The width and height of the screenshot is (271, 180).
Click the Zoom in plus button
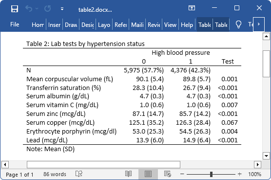coord(239,174)
